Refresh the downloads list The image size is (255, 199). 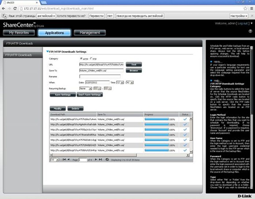click(x=107, y=160)
